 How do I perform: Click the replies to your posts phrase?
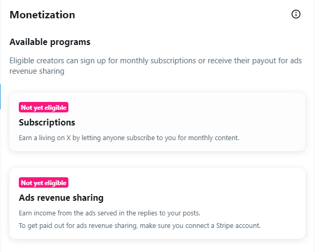point(169,213)
